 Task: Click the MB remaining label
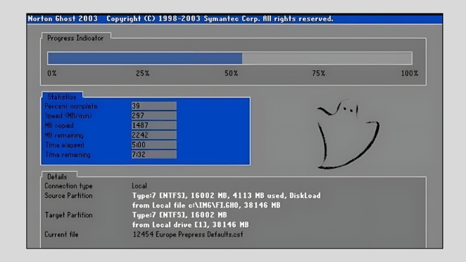tap(64, 136)
